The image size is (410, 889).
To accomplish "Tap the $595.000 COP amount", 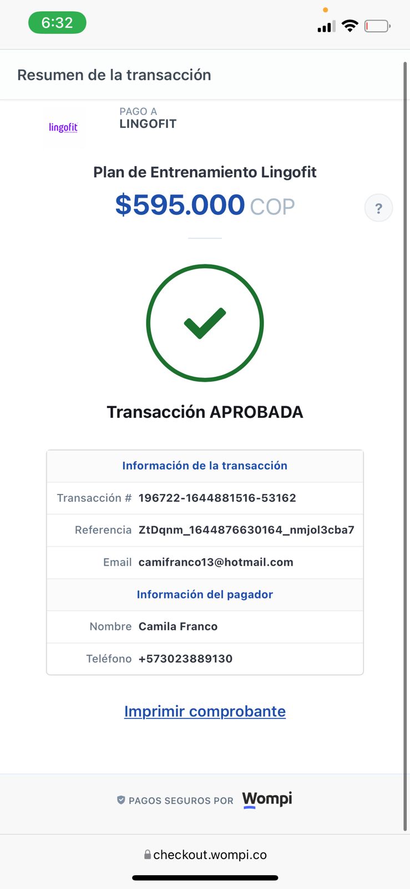I will pyautogui.click(x=205, y=205).
